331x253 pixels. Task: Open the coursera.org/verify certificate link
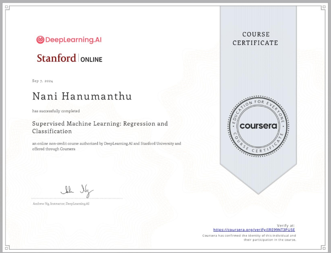pyautogui.click(x=254, y=230)
